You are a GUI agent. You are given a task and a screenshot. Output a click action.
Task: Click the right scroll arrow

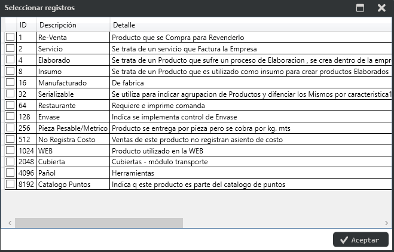[386, 223]
